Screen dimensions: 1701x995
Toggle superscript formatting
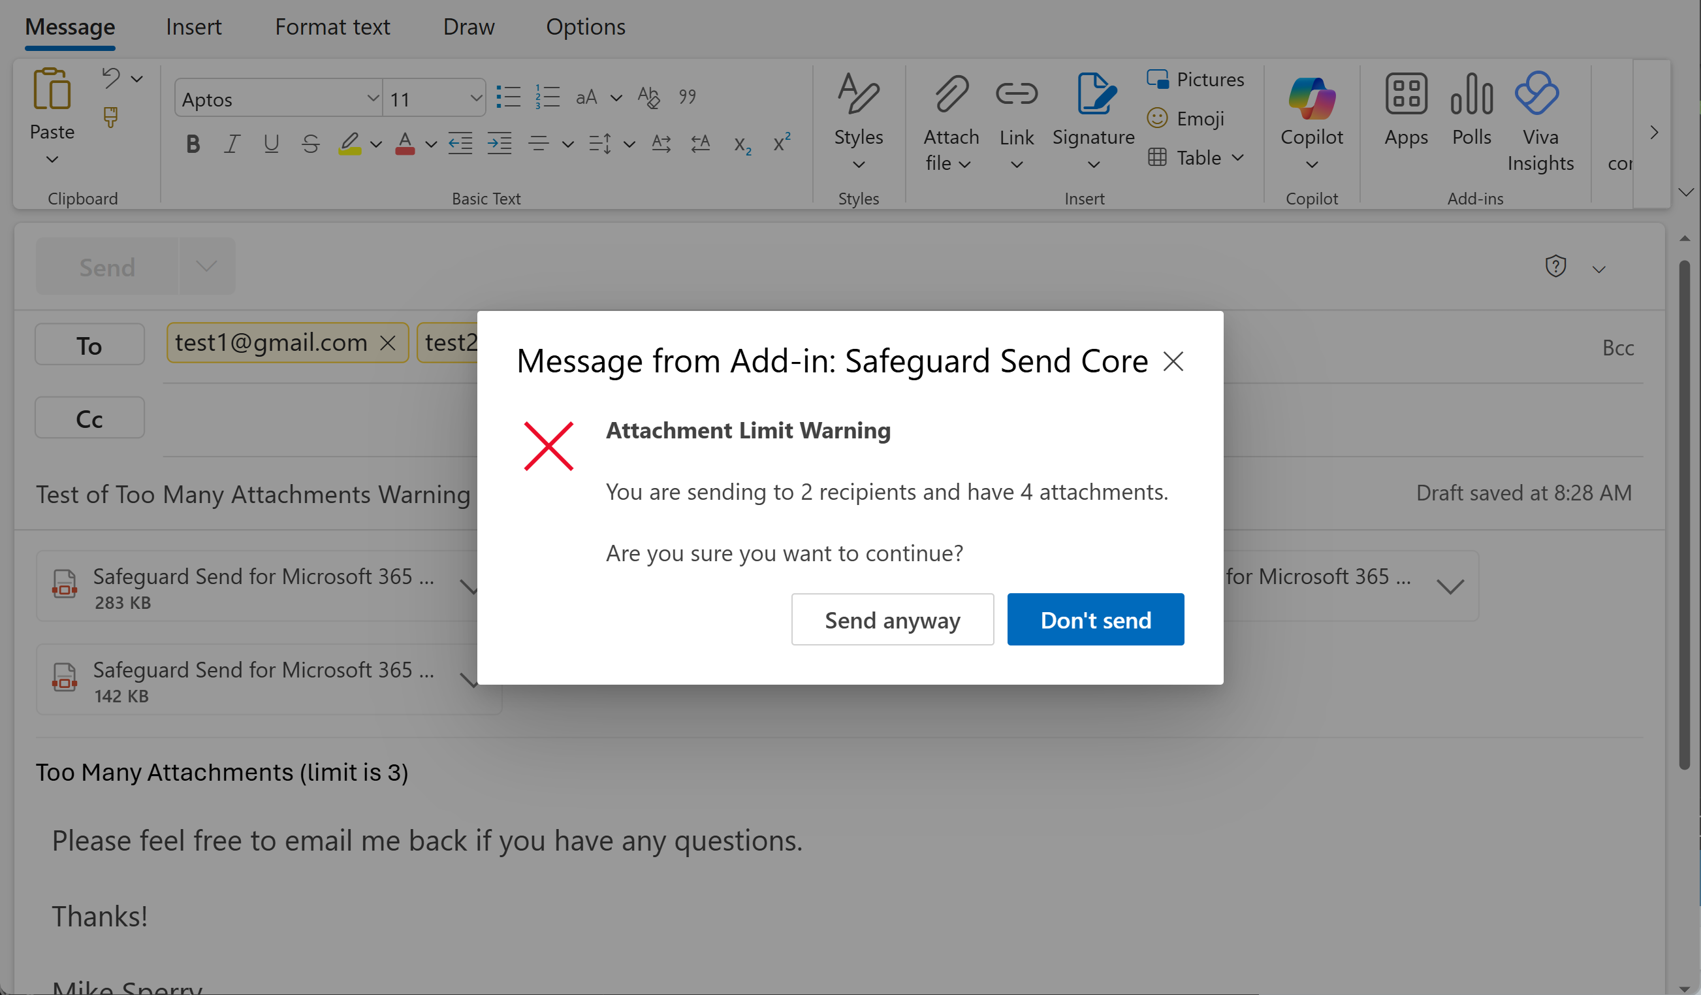tap(782, 142)
